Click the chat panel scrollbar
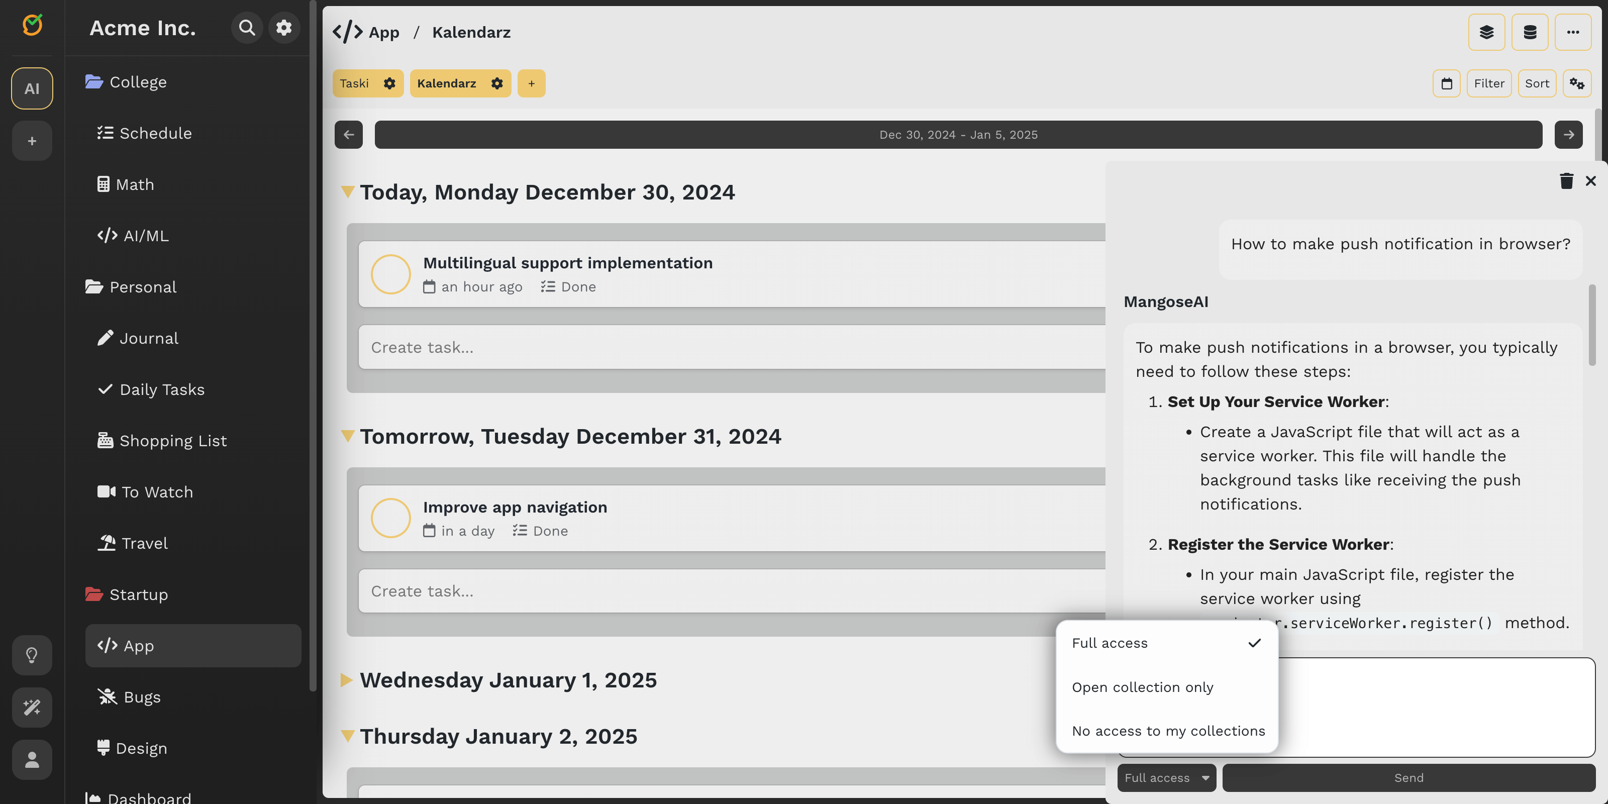 tap(1592, 325)
